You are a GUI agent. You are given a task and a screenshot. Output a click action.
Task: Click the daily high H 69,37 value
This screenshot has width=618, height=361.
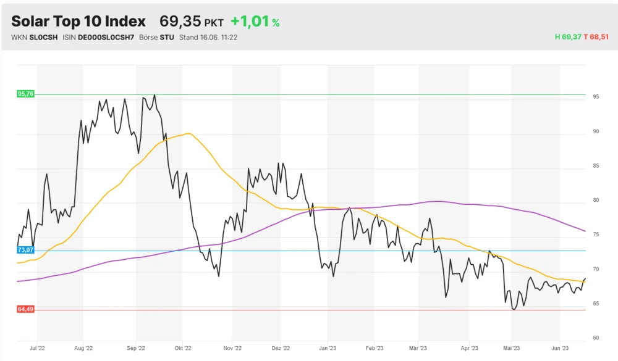568,37
